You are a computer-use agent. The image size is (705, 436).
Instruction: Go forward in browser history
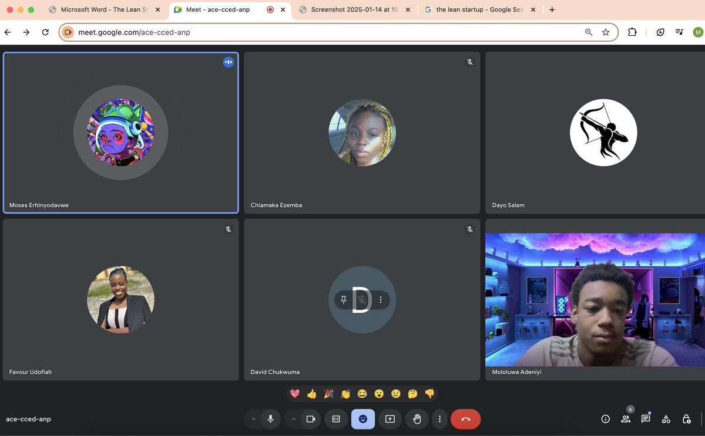point(26,32)
